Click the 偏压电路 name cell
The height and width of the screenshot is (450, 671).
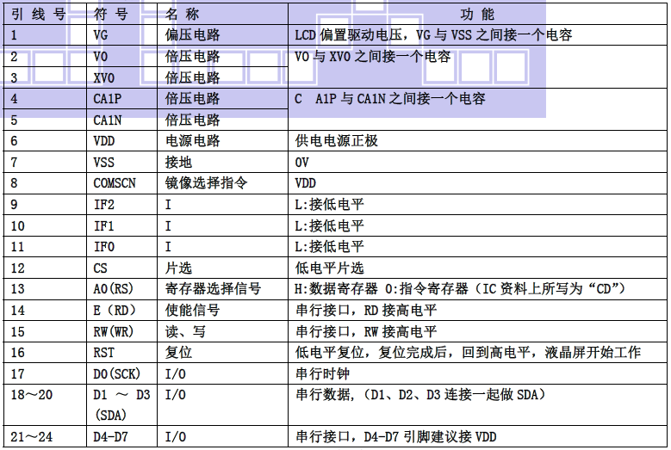click(192, 35)
